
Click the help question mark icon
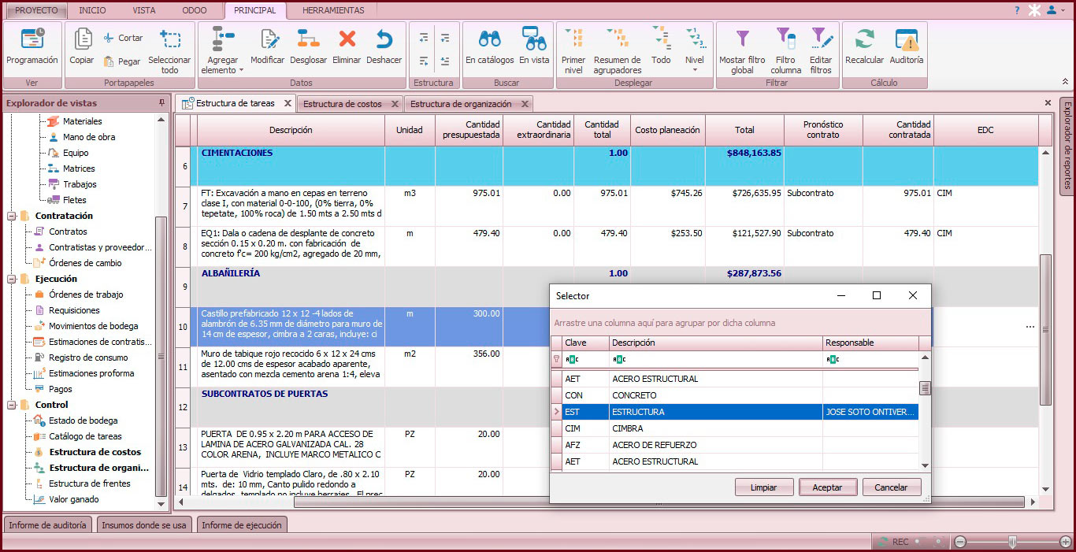[x=1017, y=11]
